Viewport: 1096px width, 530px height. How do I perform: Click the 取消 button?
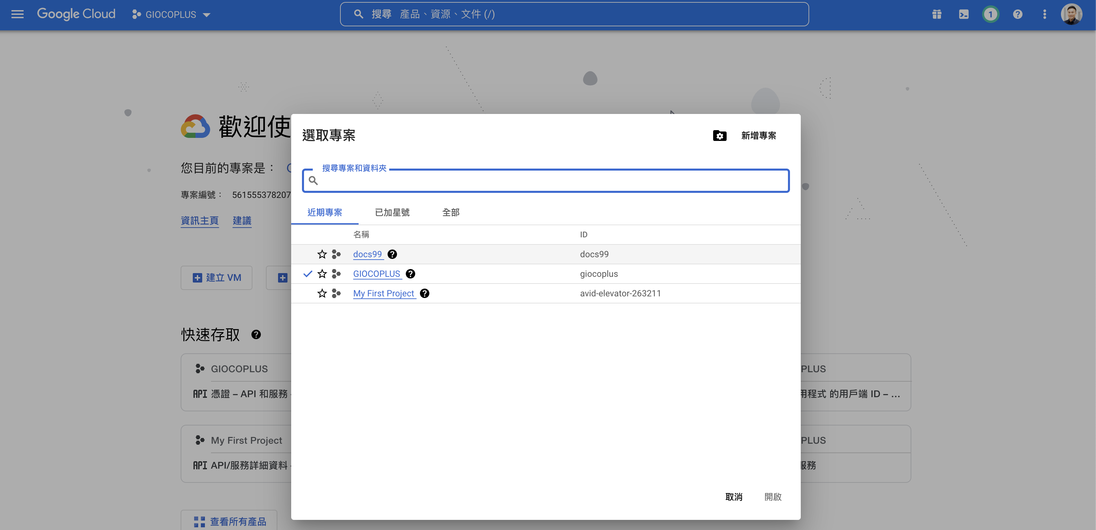pos(733,497)
